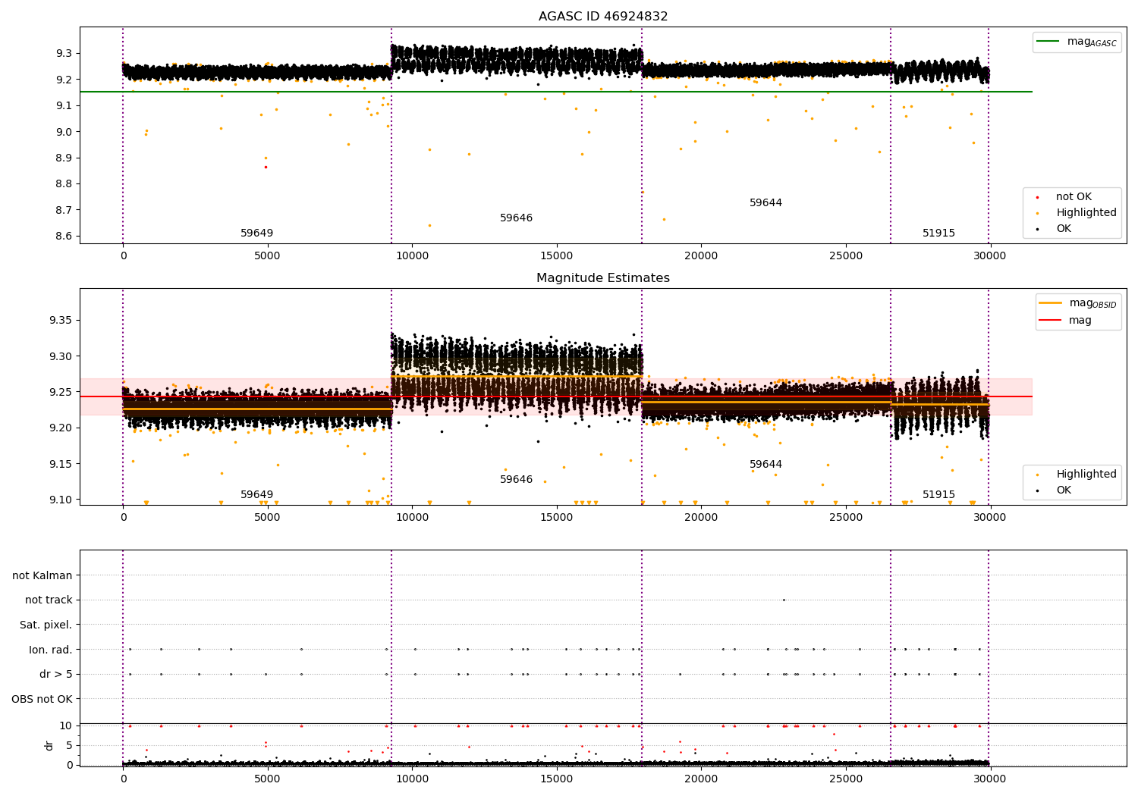Click the rotated "dr" axis label

coord(49,745)
